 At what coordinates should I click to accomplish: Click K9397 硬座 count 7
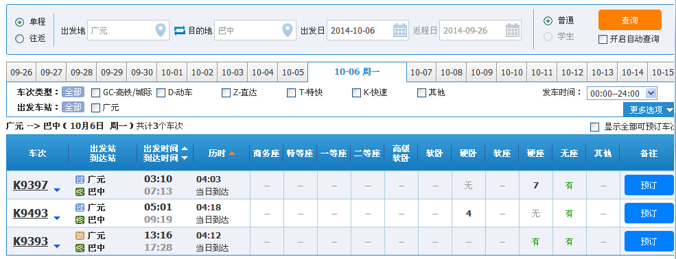tap(535, 186)
